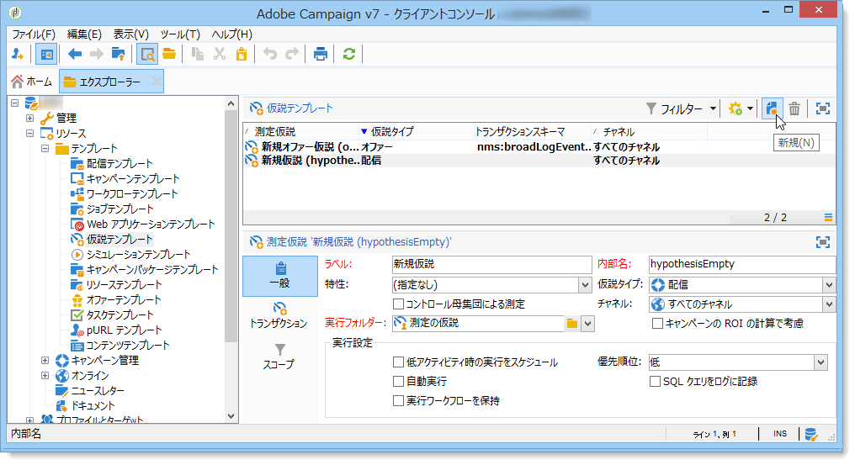This screenshot has height=465, width=855.
Task: Check キャンペーンの ROI の計算で考慮
Action: (x=657, y=323)
